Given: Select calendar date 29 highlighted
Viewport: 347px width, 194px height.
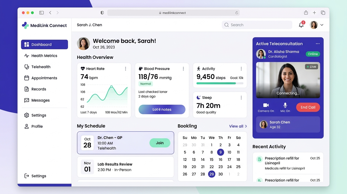Looking at the screenshot, I should (212, 174).
